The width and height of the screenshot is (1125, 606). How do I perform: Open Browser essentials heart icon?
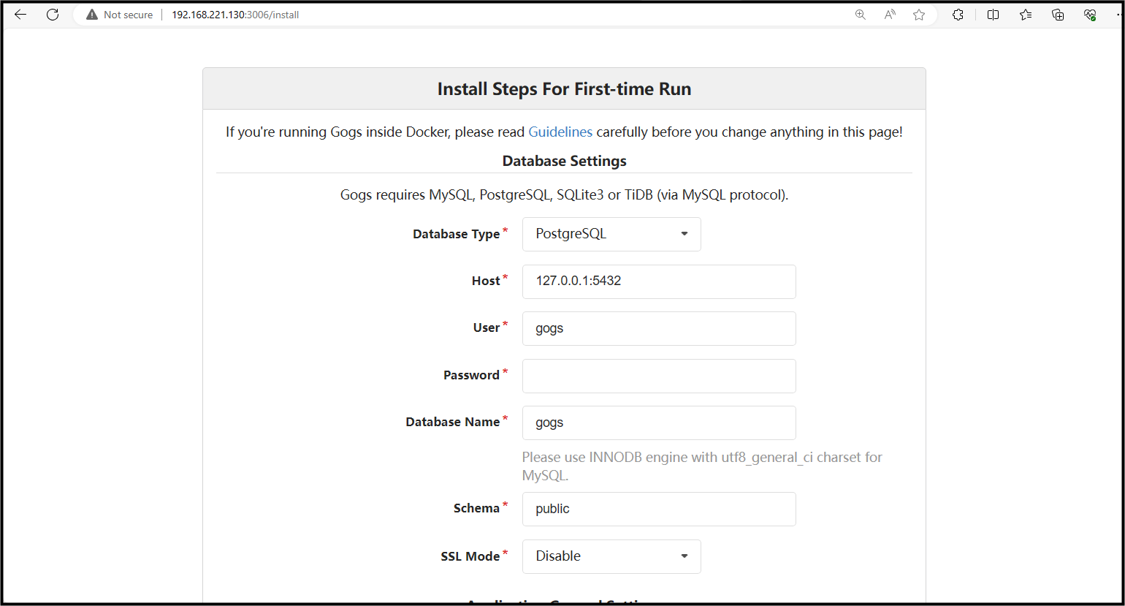point(1090,15)
